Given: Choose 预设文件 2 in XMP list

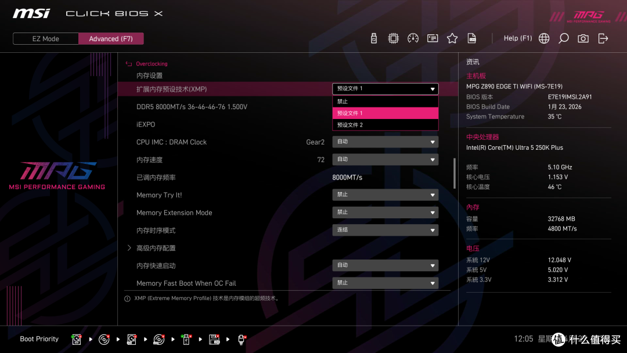Looking at the screenshot, I should (x=385, y=125).
